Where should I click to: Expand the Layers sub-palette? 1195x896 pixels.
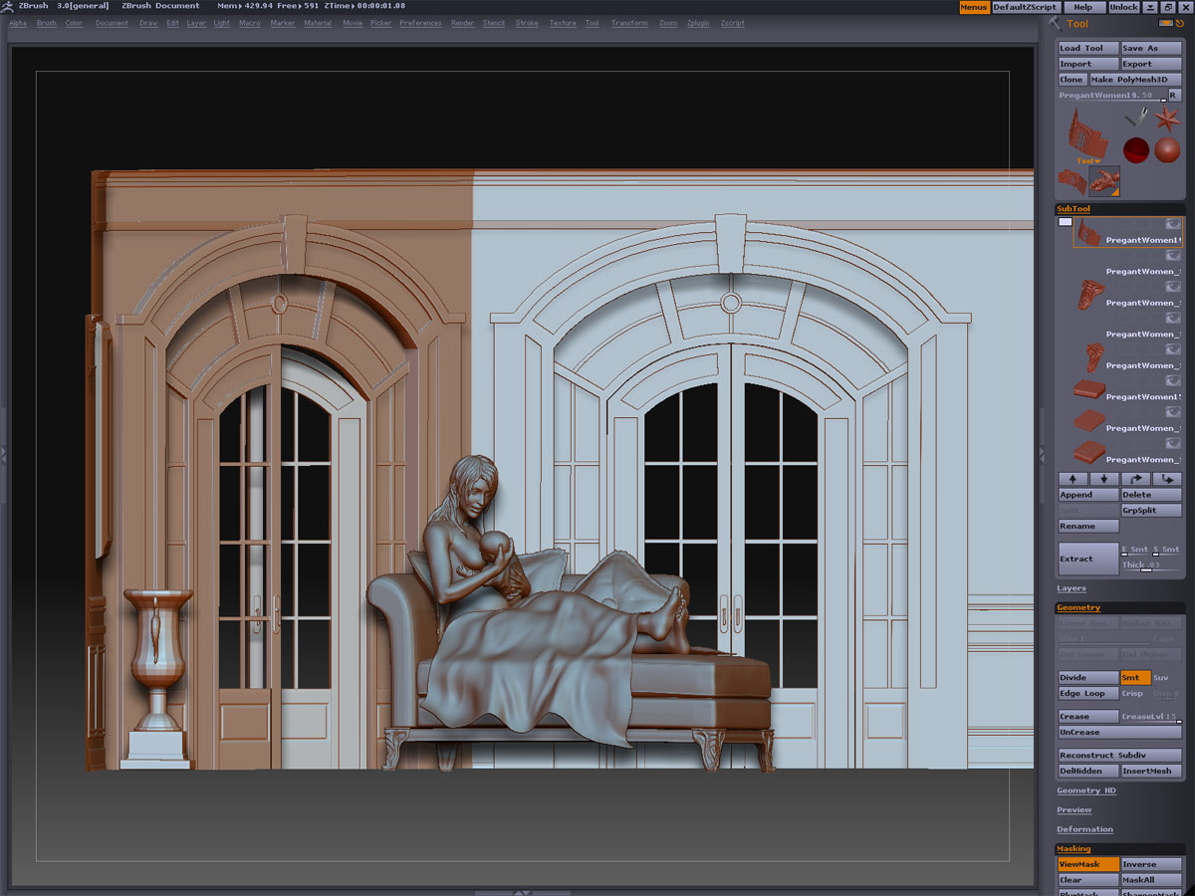[1072, 588]
